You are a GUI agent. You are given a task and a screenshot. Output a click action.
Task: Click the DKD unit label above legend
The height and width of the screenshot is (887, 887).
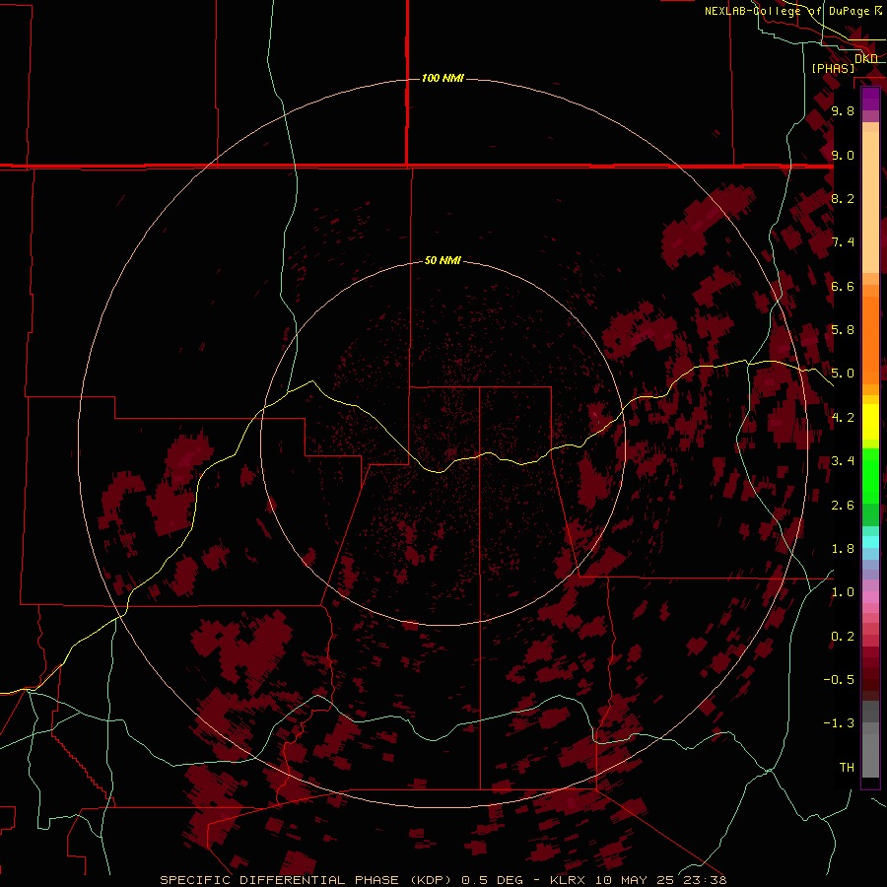866,59
